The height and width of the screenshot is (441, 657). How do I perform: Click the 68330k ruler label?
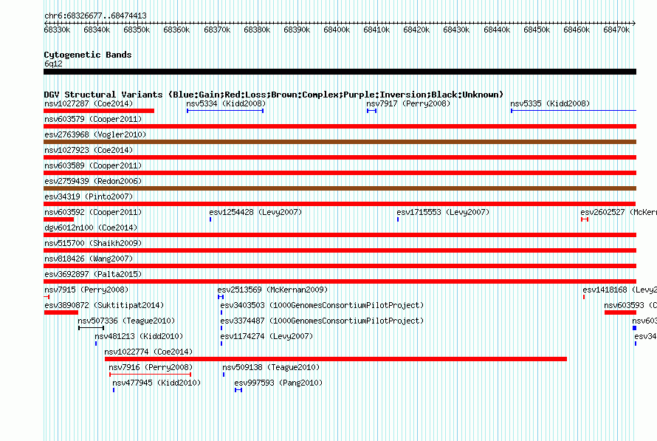(x=57, y=30)
